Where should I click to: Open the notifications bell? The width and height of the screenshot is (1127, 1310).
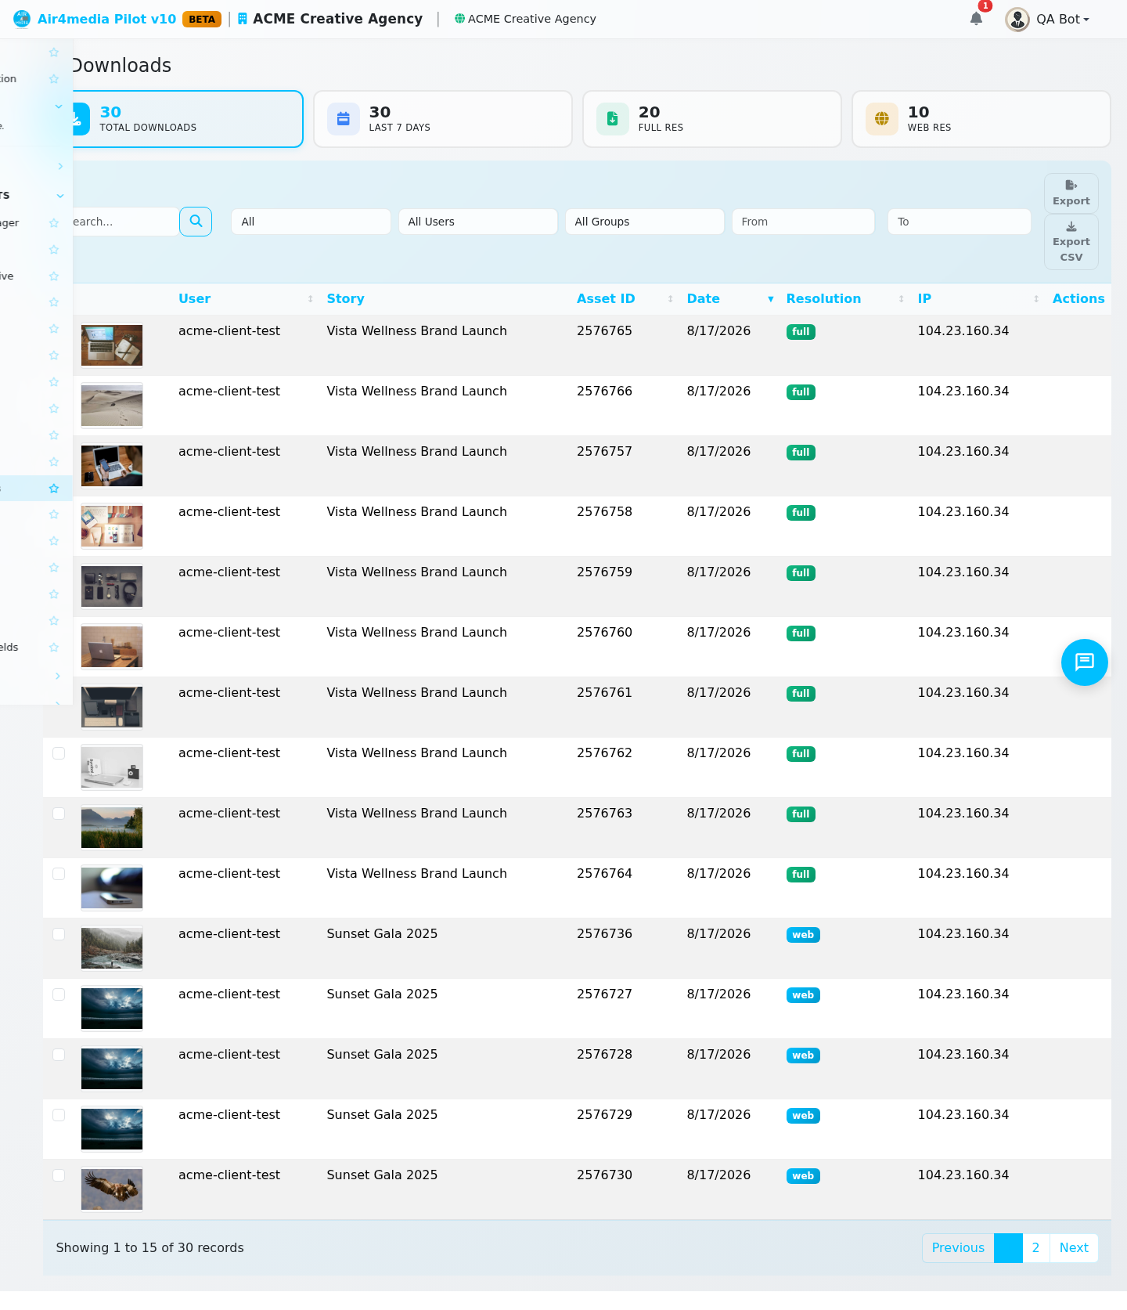tap(976, 19)
